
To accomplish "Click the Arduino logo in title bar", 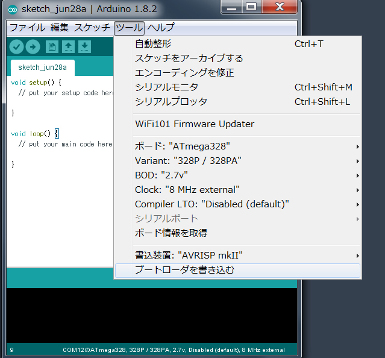I will click(13, 10).
